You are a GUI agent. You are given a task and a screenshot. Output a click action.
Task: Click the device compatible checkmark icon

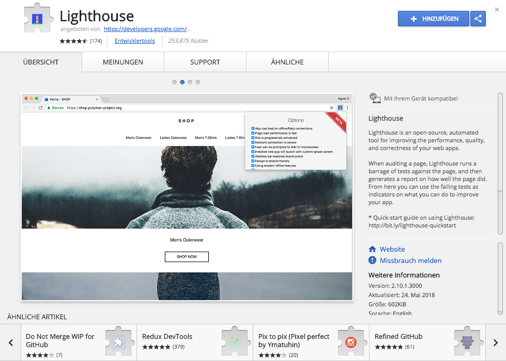(375, 98)
